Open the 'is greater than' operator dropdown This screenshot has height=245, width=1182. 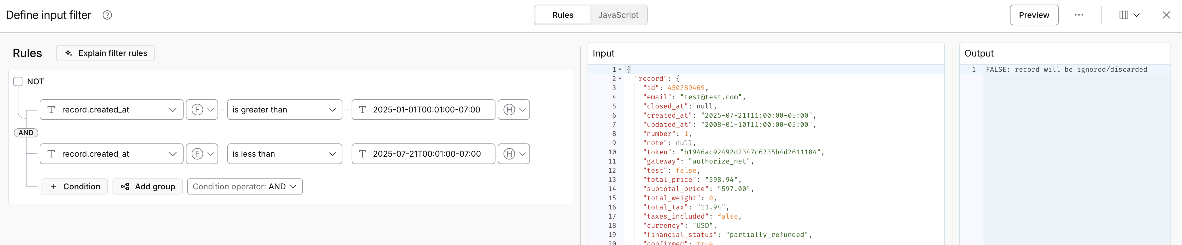coord(285,110)
